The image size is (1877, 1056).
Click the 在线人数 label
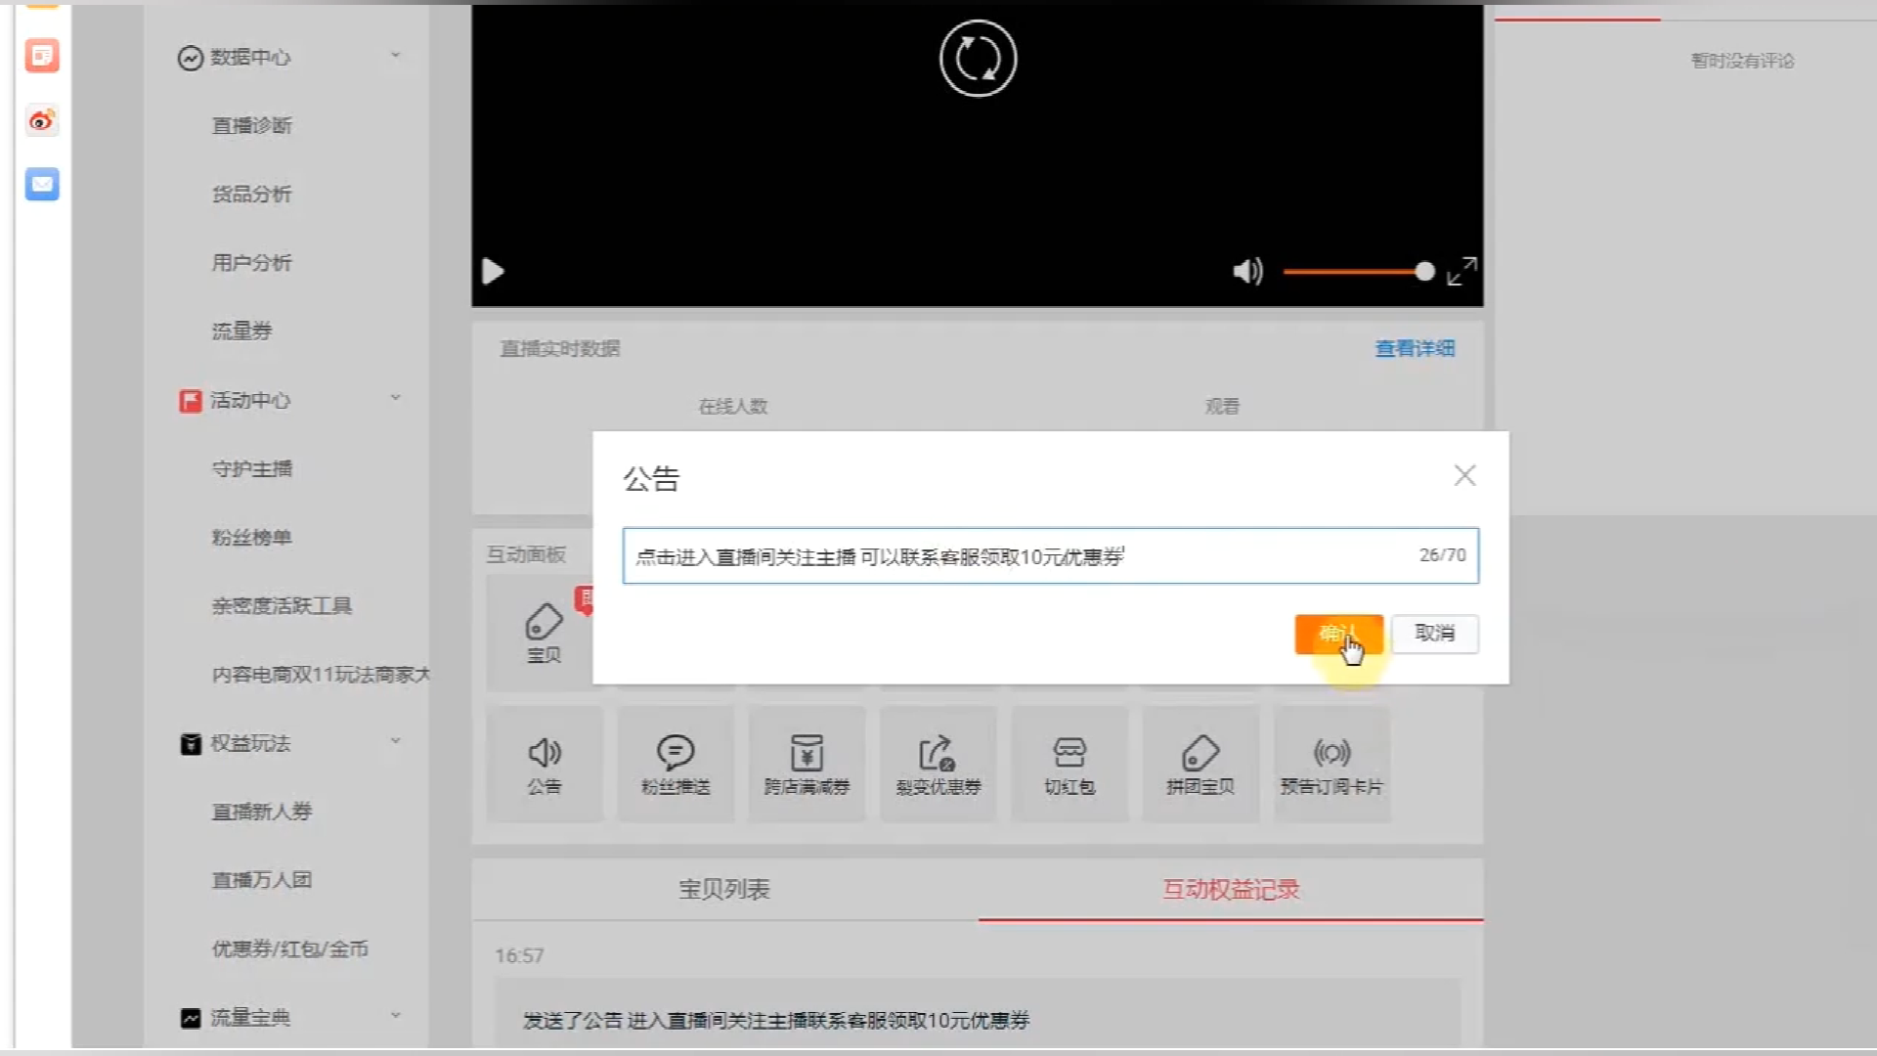click(732, 406)
